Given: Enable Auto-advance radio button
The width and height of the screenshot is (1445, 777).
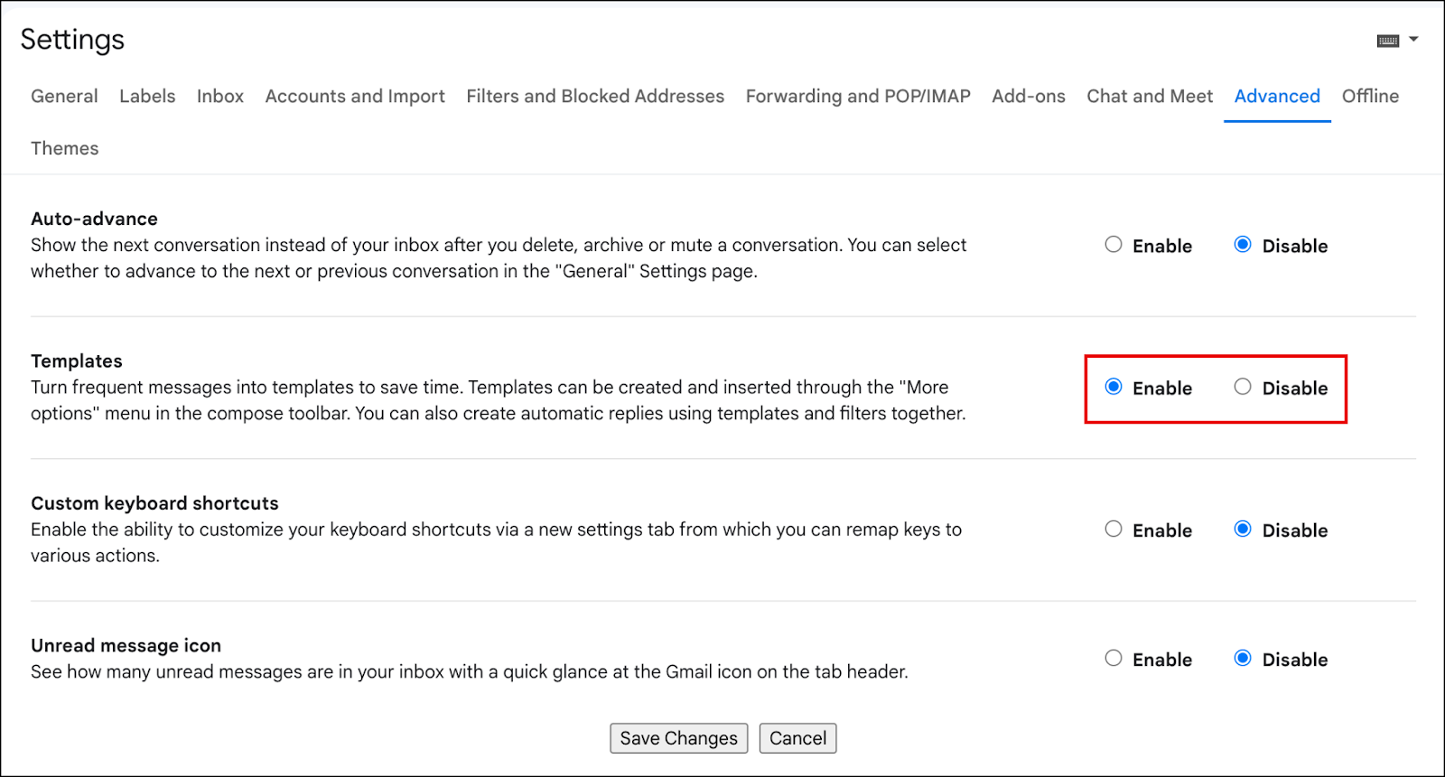Looking at the screenshot, I should tap(1114, 245).
